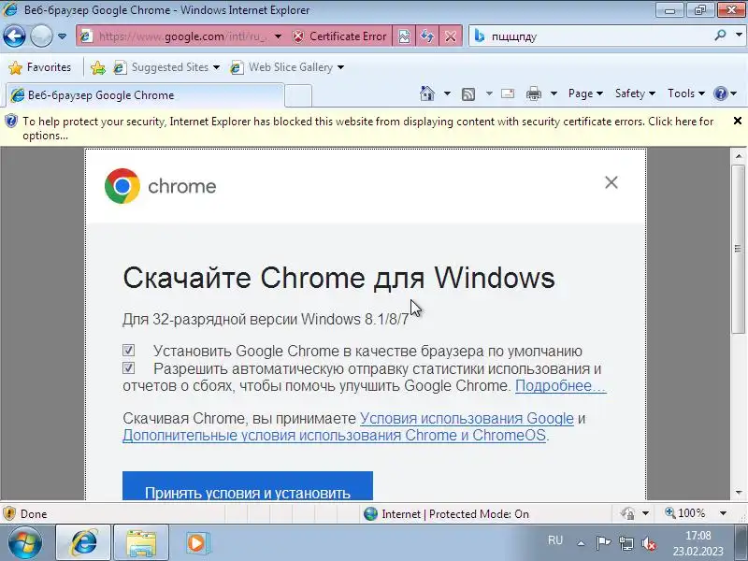
Task: Refresh the page with the Refresh icon
Action: (427, 36)
